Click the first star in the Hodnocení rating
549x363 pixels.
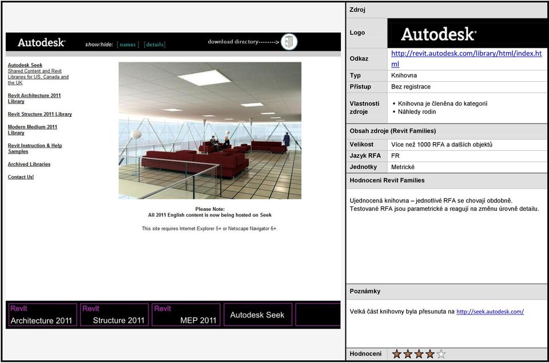tap(397, 354)
